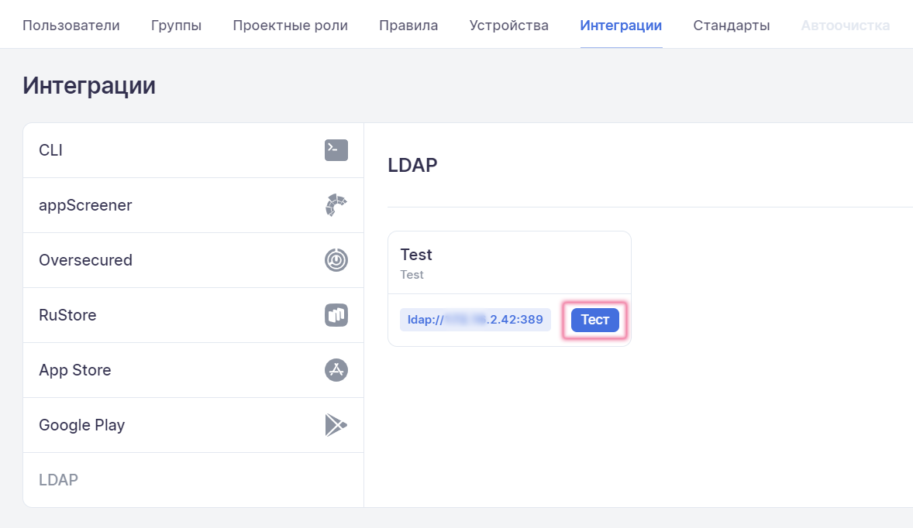Click the Oversecured circular icon

click(336, 260)
